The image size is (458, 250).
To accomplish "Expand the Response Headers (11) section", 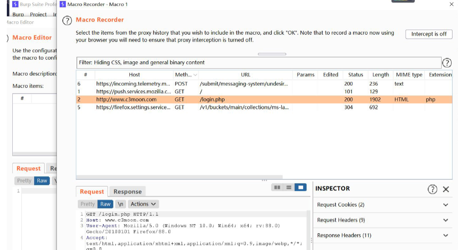I will point(382,235).
